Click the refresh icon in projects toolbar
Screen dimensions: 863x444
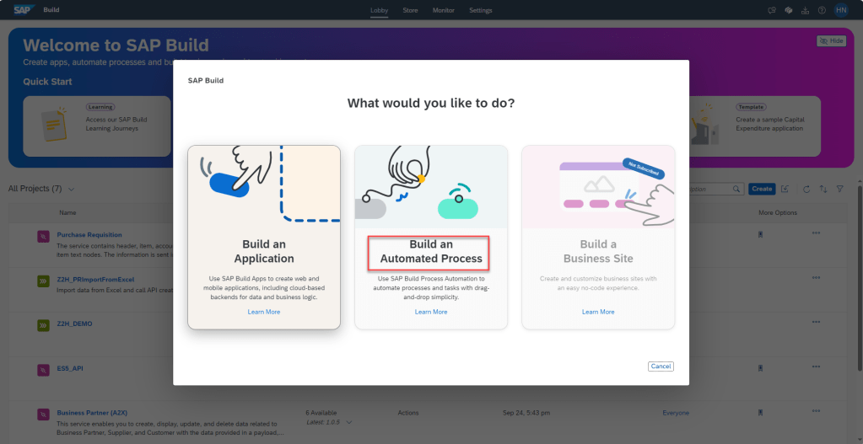[806, 190]
